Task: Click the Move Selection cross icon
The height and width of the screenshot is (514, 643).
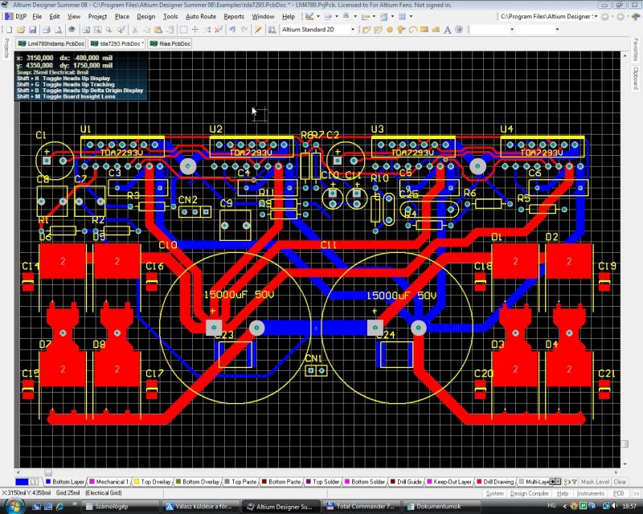Action: coord(195,30)
